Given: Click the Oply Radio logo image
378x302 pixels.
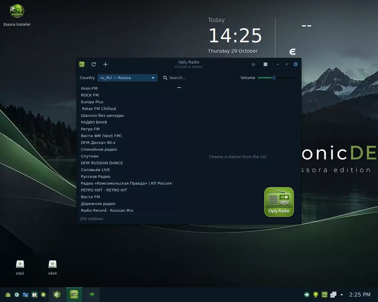Looking at the screenshot, I should [279, 202].
